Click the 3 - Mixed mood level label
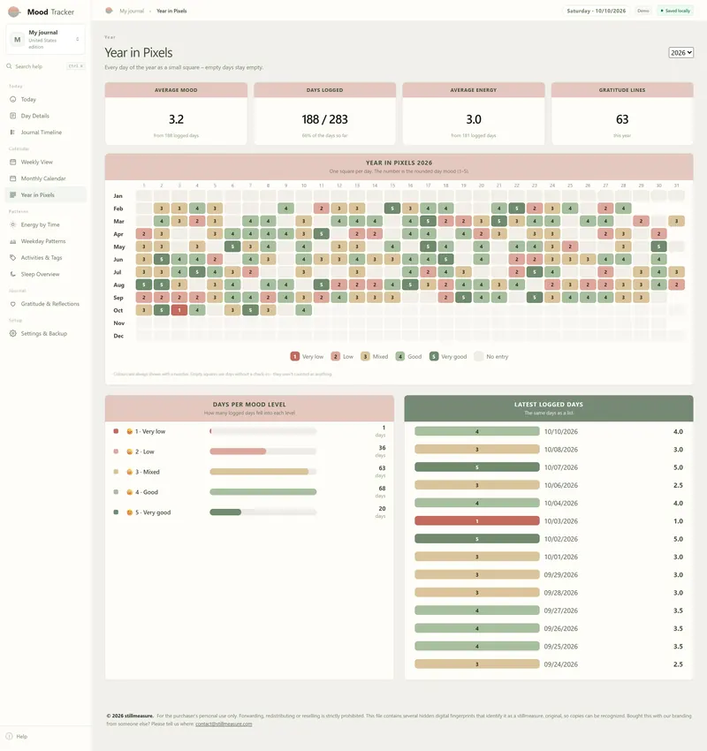Image resolution: width=707 pixels, height=751 pixels. pyautogui.click(x=147, y=472)
